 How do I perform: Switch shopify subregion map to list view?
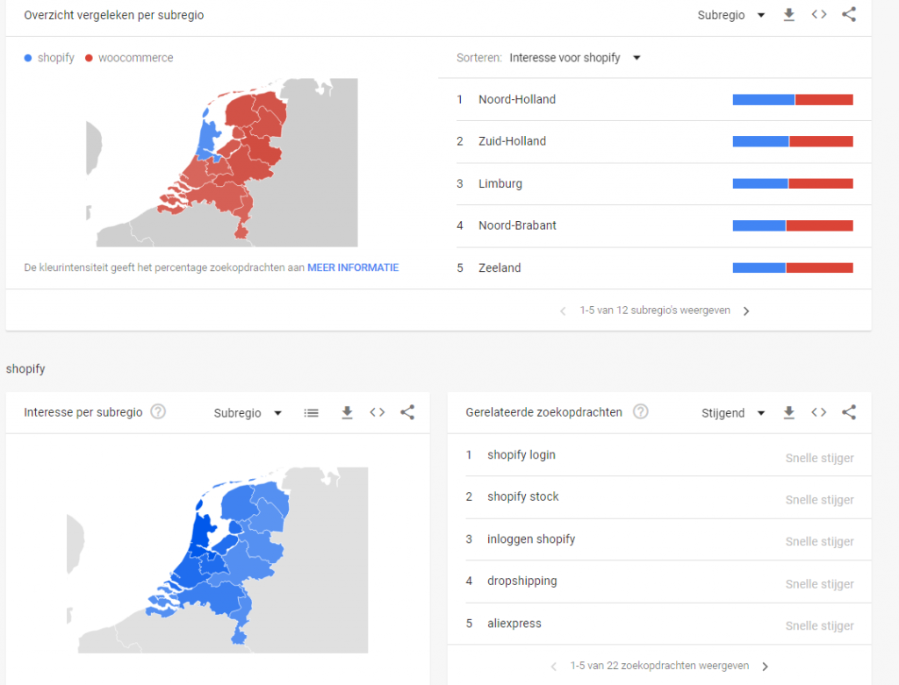tap(311, 413)
